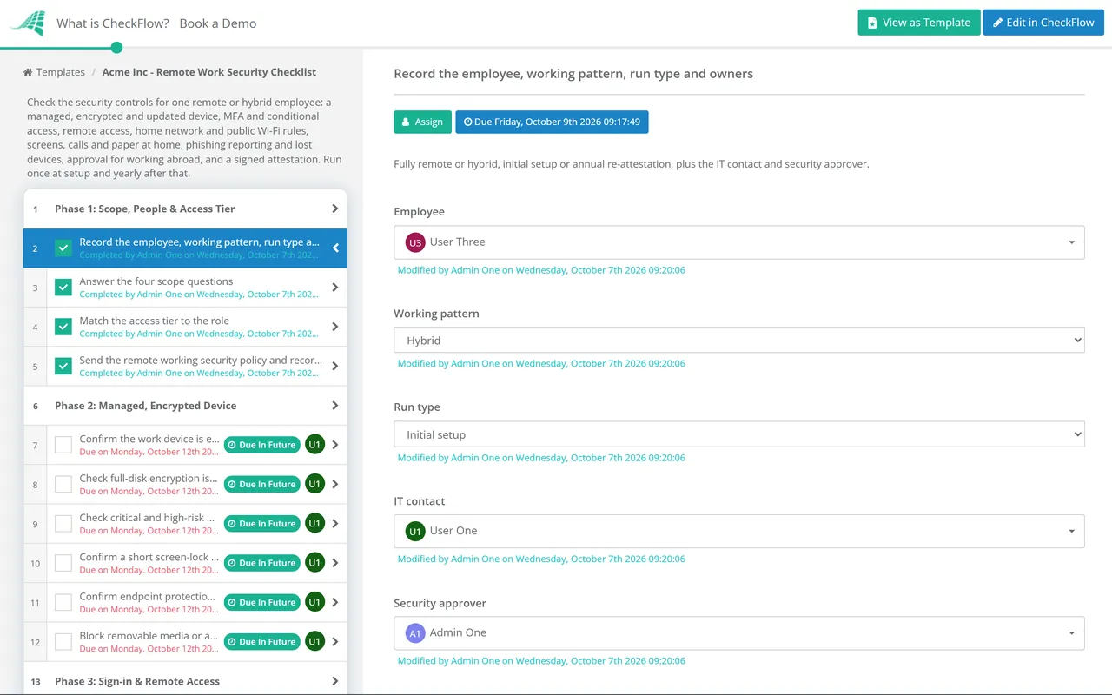Click Due In Future badge on task 12

coord(261,642)
